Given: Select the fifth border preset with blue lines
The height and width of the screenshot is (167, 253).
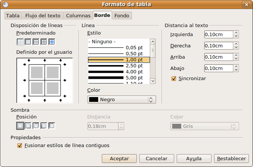Looking at the screenshot, I should click(51, 42).
